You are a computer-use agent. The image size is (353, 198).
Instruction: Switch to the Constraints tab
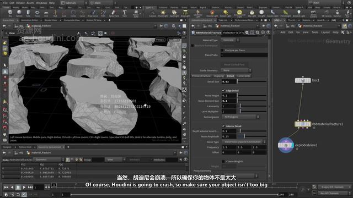tap(244, 76)
